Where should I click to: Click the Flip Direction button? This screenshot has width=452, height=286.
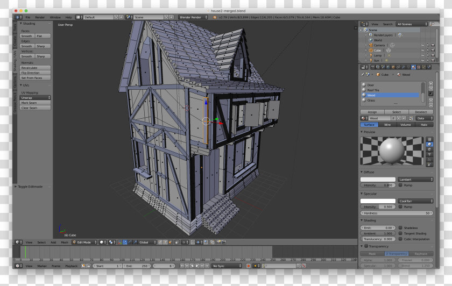[x=35, y=73]
